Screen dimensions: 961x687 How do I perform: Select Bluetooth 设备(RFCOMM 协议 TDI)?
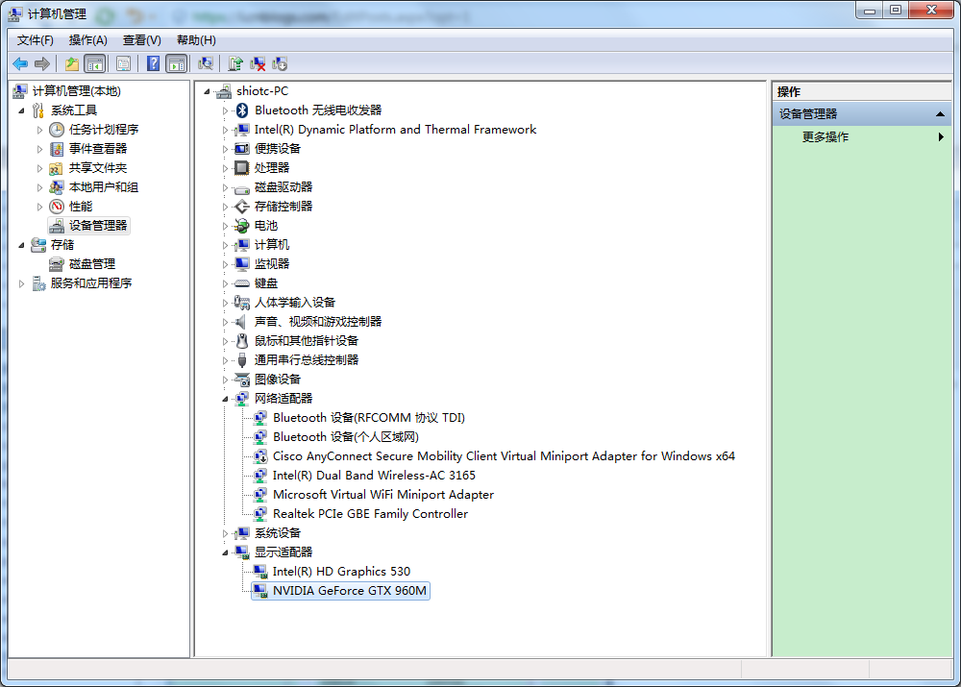point(369,418)
